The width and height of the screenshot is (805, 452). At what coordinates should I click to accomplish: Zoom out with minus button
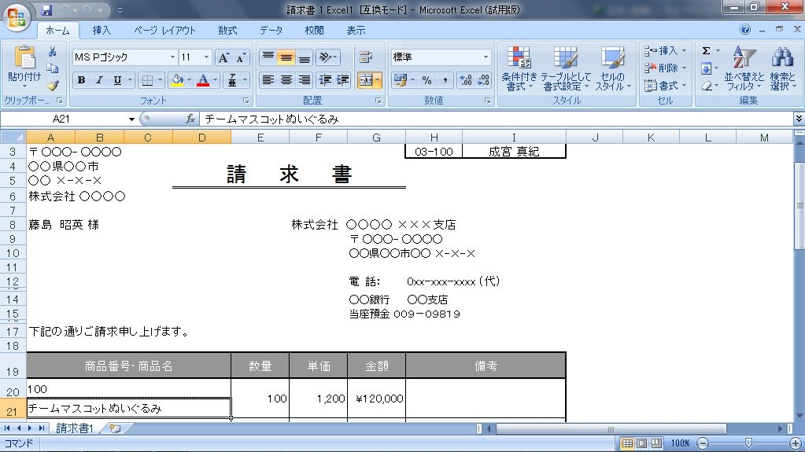tap(703, 443)
